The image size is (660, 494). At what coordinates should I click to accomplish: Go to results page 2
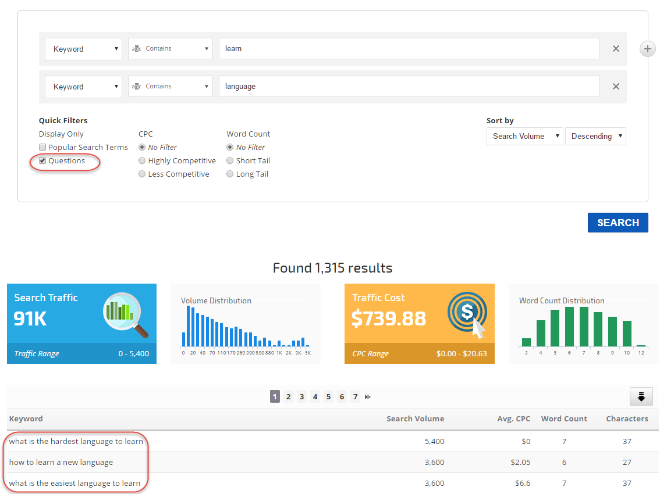(288, 396)
